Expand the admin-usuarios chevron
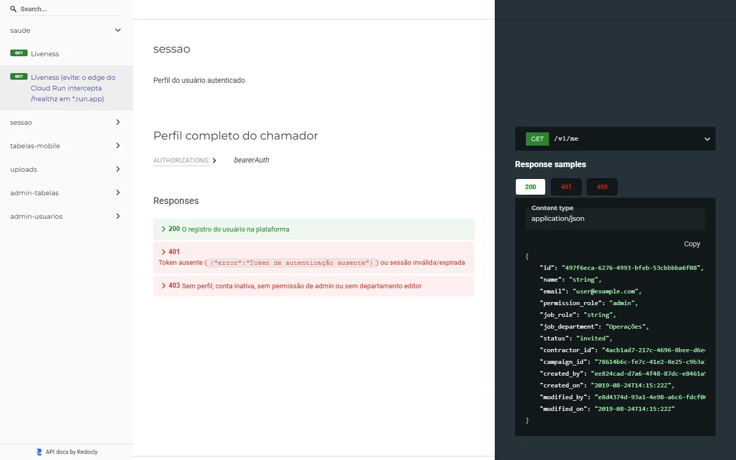The height and width of the screenshot is (460, 736). 118,216
